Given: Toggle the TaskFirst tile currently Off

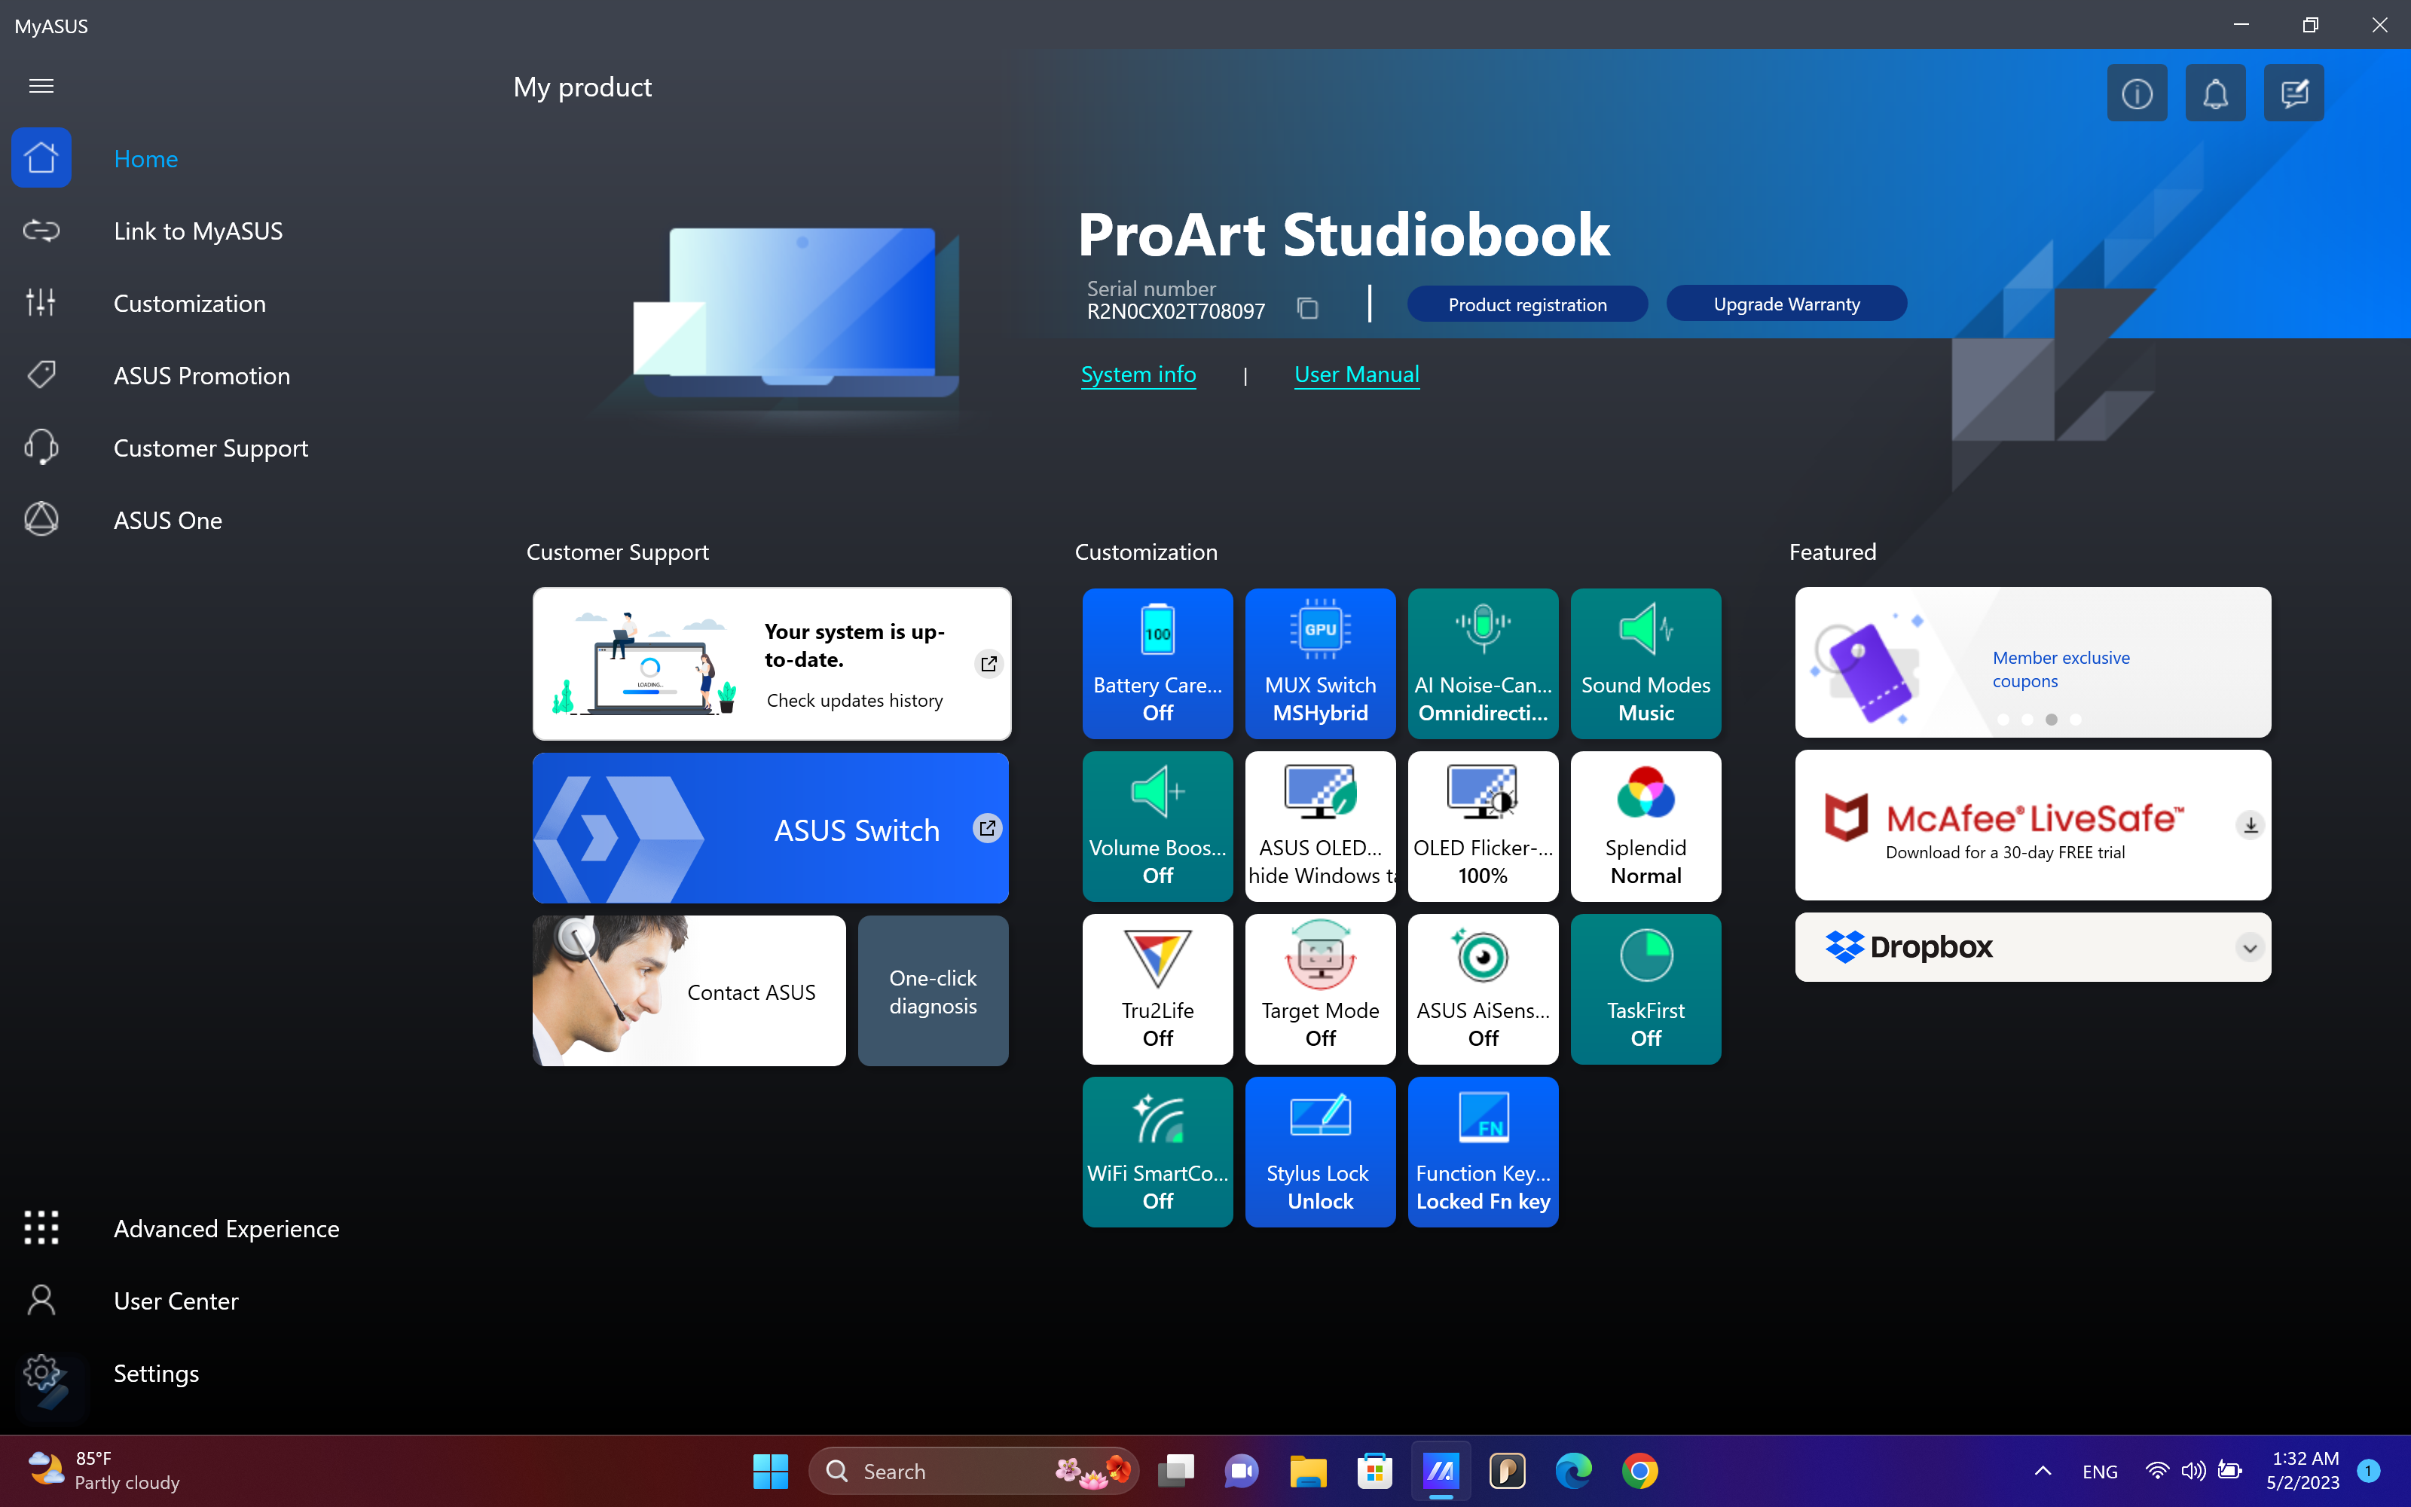Looking at the screenshot, I should pyautogui.click(x=1646, y=989).
